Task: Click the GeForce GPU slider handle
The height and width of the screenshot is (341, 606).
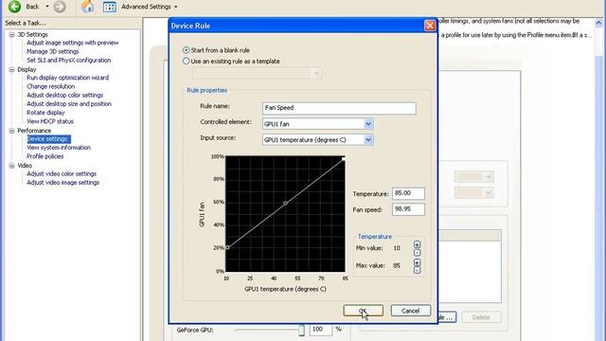Action: [301, 330]
